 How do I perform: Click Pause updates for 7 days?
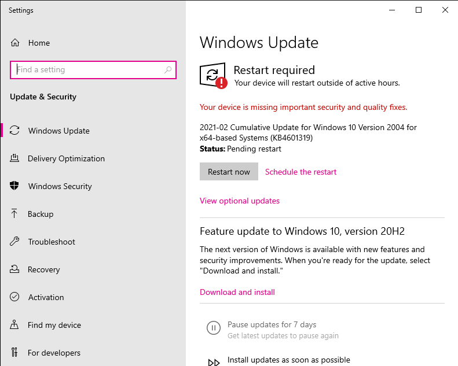(272, 324)
